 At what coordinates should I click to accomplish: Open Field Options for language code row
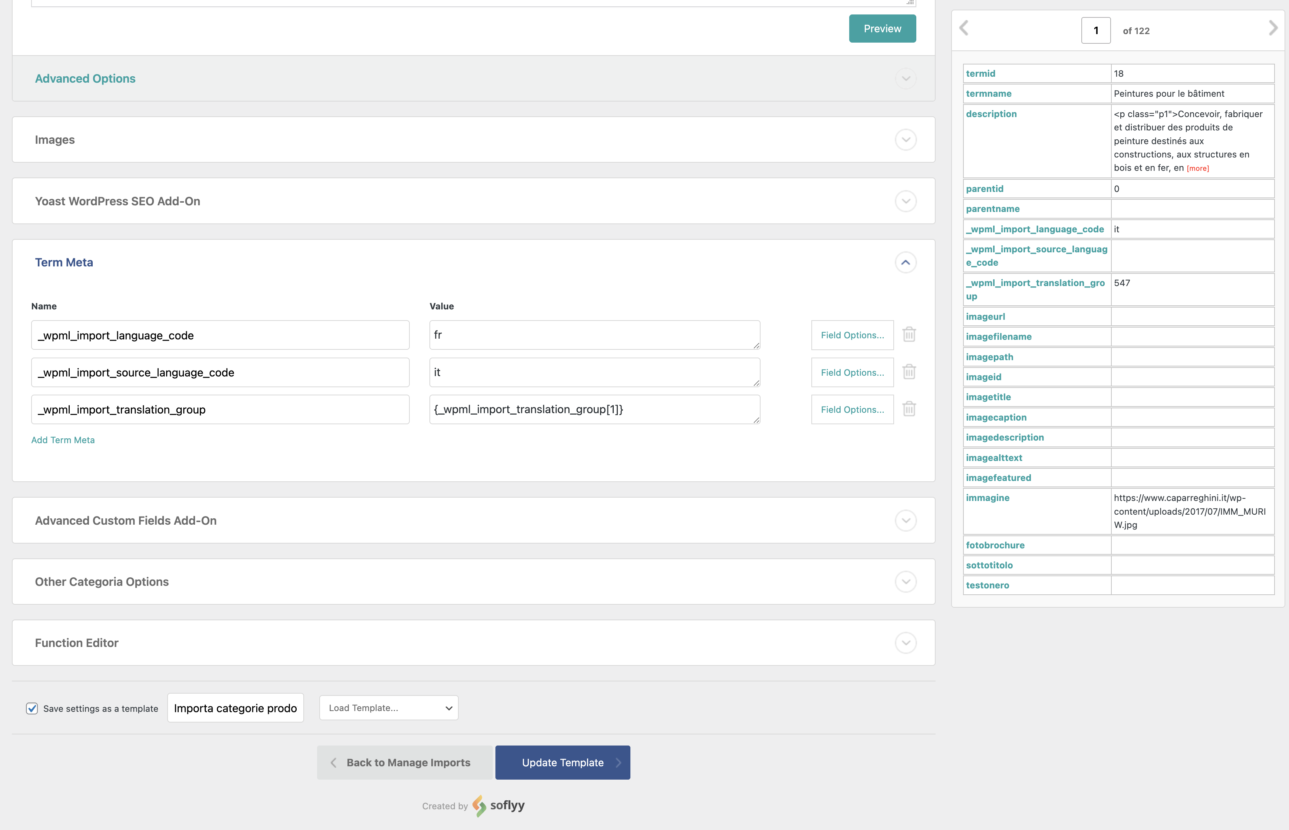click(852, 335)
